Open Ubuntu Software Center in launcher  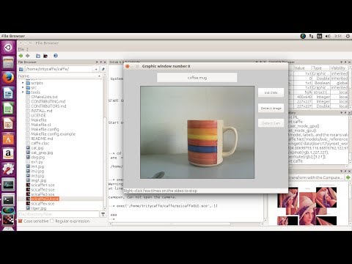(8, 139)
